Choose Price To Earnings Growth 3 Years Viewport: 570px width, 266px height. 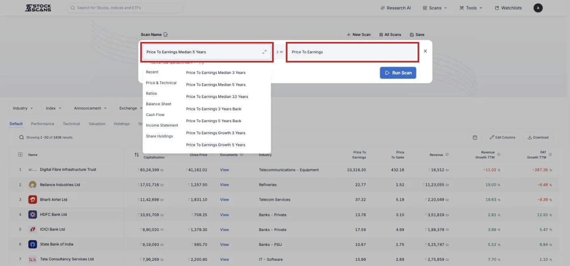click(215, 133)
